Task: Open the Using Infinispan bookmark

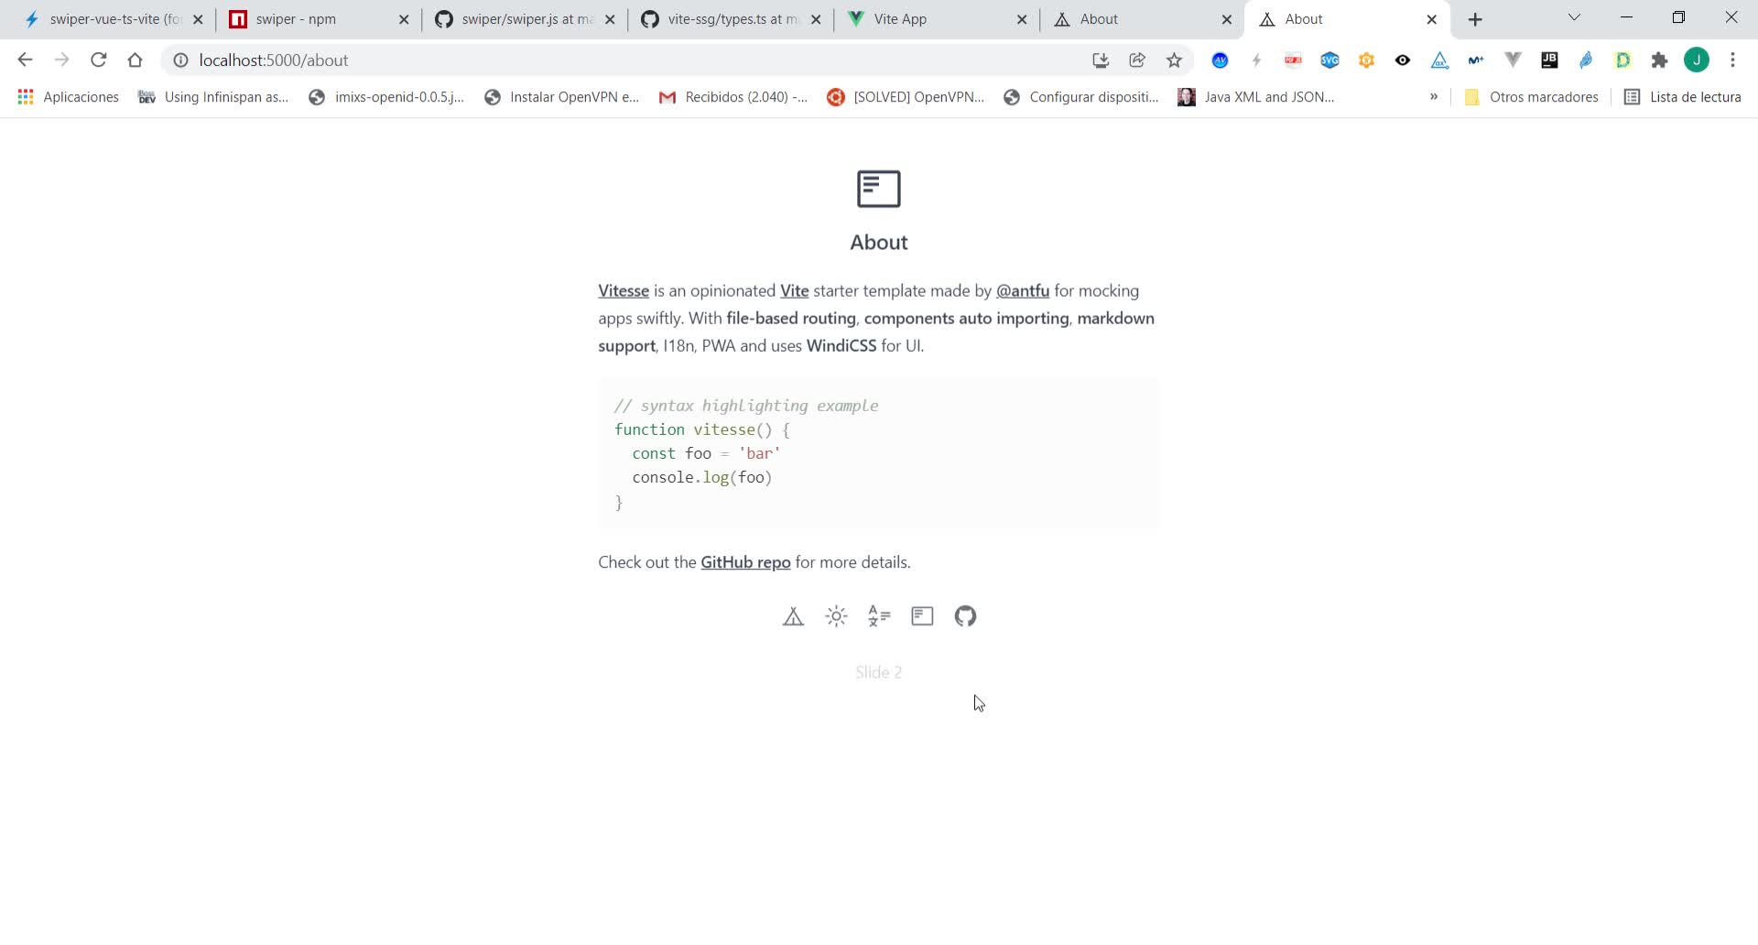Action: pyautogui.click(x=213, y=97)
